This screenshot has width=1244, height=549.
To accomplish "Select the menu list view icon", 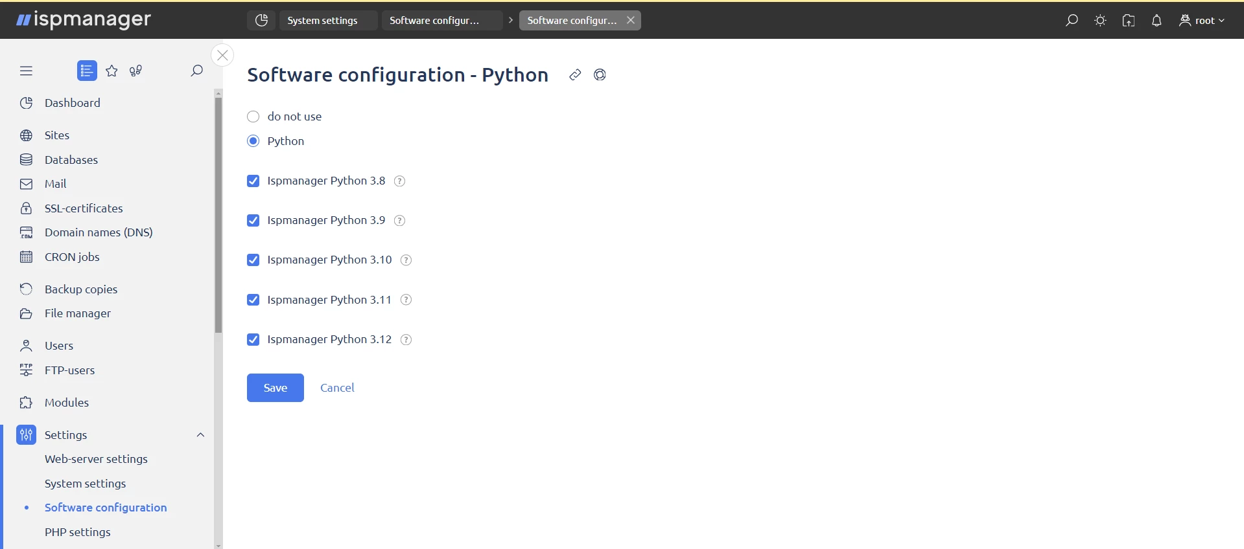I will [87, 71].
